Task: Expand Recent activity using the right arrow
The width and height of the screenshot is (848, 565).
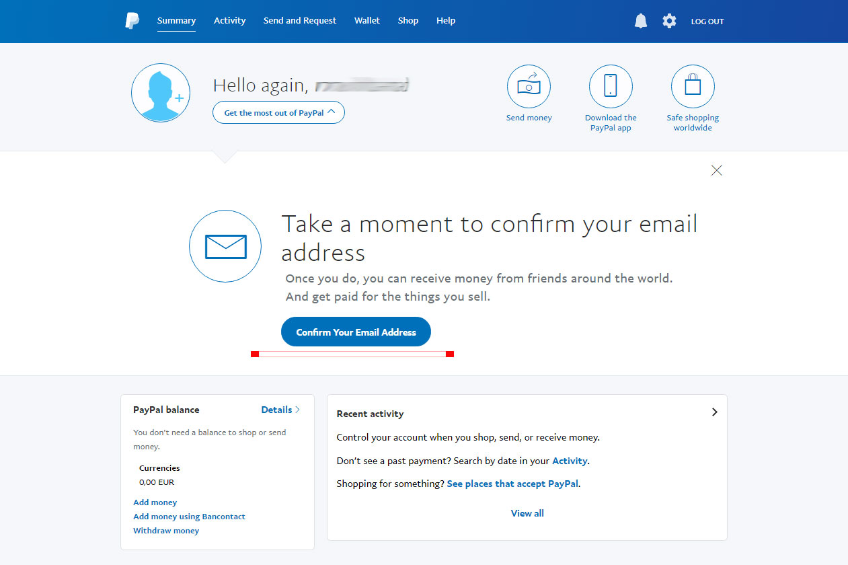Action: pyautogui.click(x=715, y=412)
